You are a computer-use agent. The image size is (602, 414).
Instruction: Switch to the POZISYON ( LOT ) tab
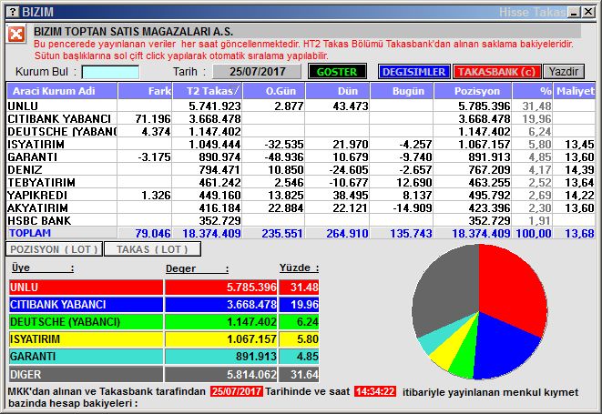click(x=53, y=248)
